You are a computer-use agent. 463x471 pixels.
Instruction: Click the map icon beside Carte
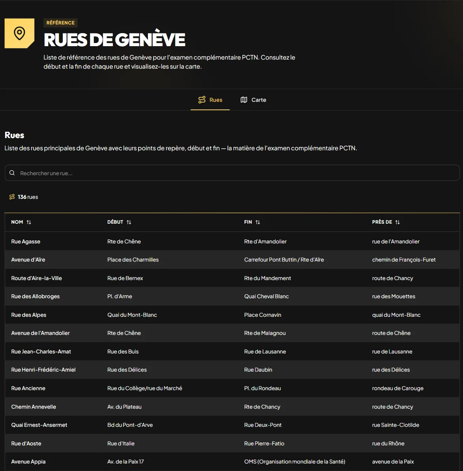[244, 100]
